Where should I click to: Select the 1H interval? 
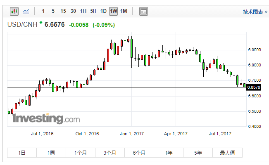point(83,11)
